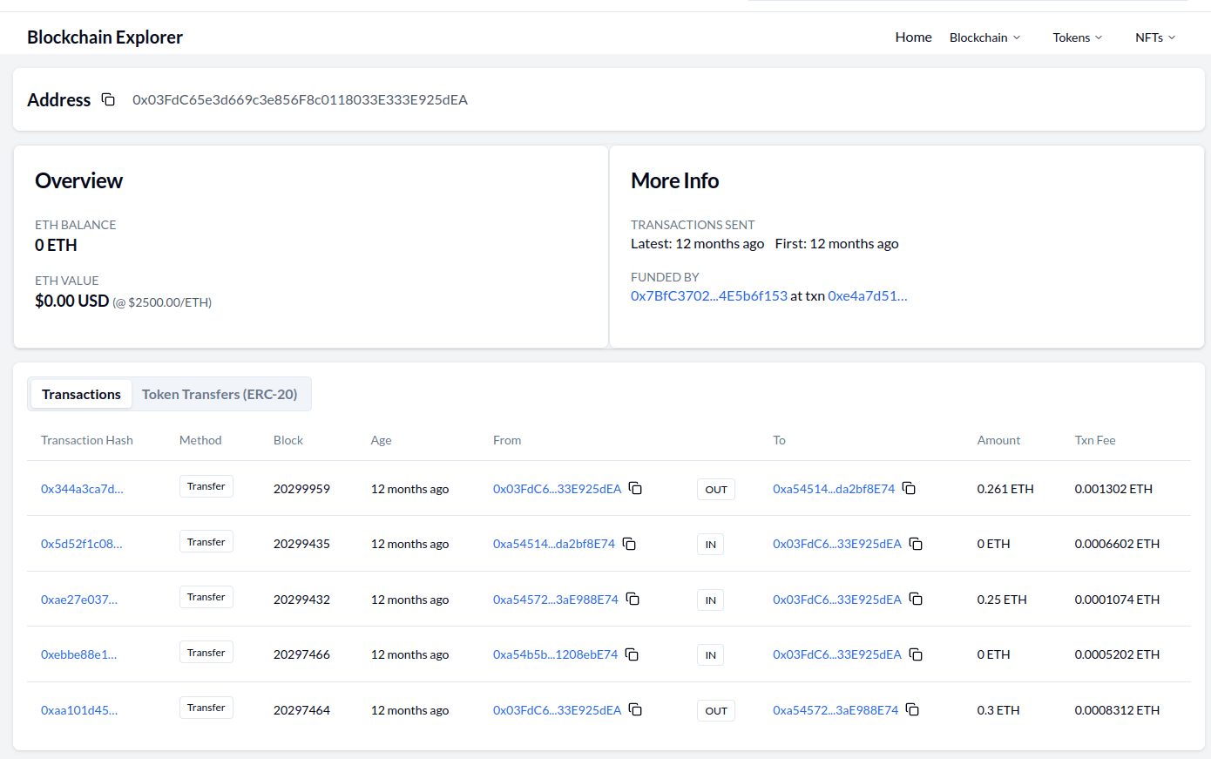Select the Home menu item

[913, 37]
